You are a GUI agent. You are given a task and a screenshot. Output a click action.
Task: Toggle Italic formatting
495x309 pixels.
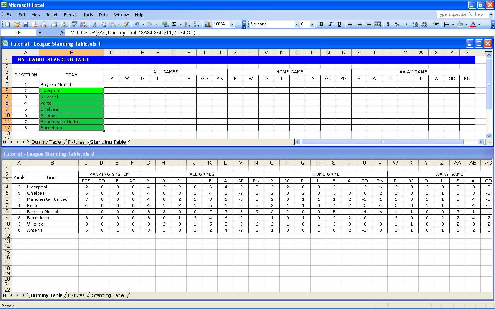coord(330,24)
